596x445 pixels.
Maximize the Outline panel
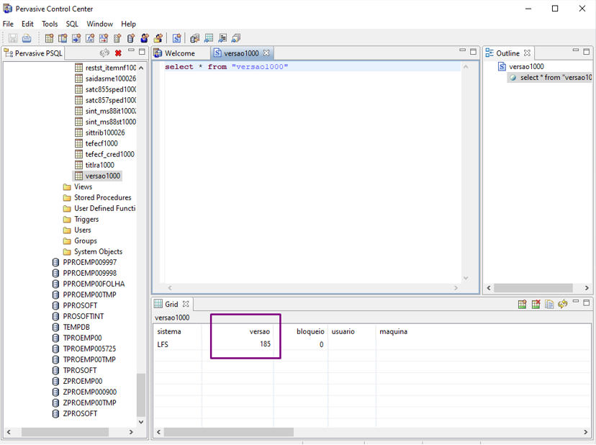(x=587, y=51)
